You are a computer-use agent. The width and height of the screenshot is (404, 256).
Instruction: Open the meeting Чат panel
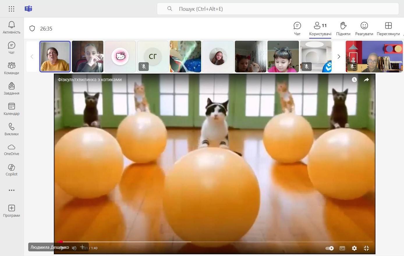(297, 29)
